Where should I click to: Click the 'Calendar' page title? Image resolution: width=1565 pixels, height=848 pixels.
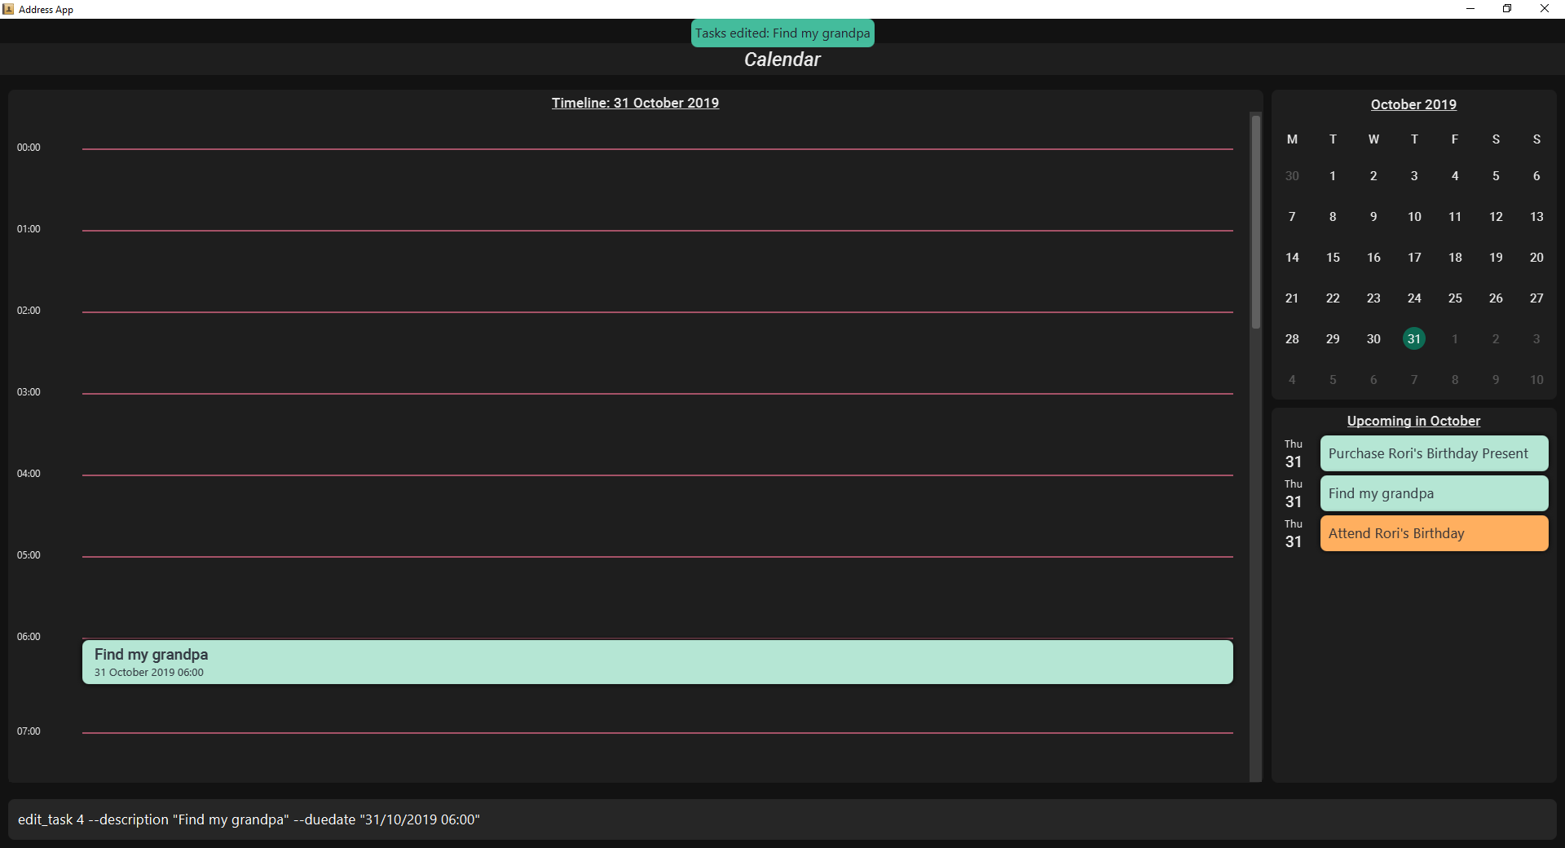pos(782,60)
